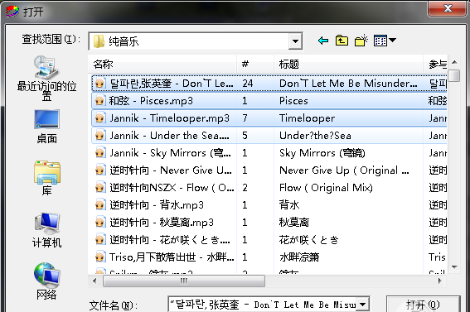Click the vertical scrollbar thumb
Viewport: 470px width, 312px height.
[455, 75]
